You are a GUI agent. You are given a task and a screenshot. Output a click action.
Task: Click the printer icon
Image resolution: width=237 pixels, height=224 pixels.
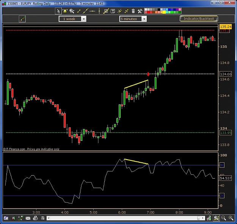(x=35, y=218)
